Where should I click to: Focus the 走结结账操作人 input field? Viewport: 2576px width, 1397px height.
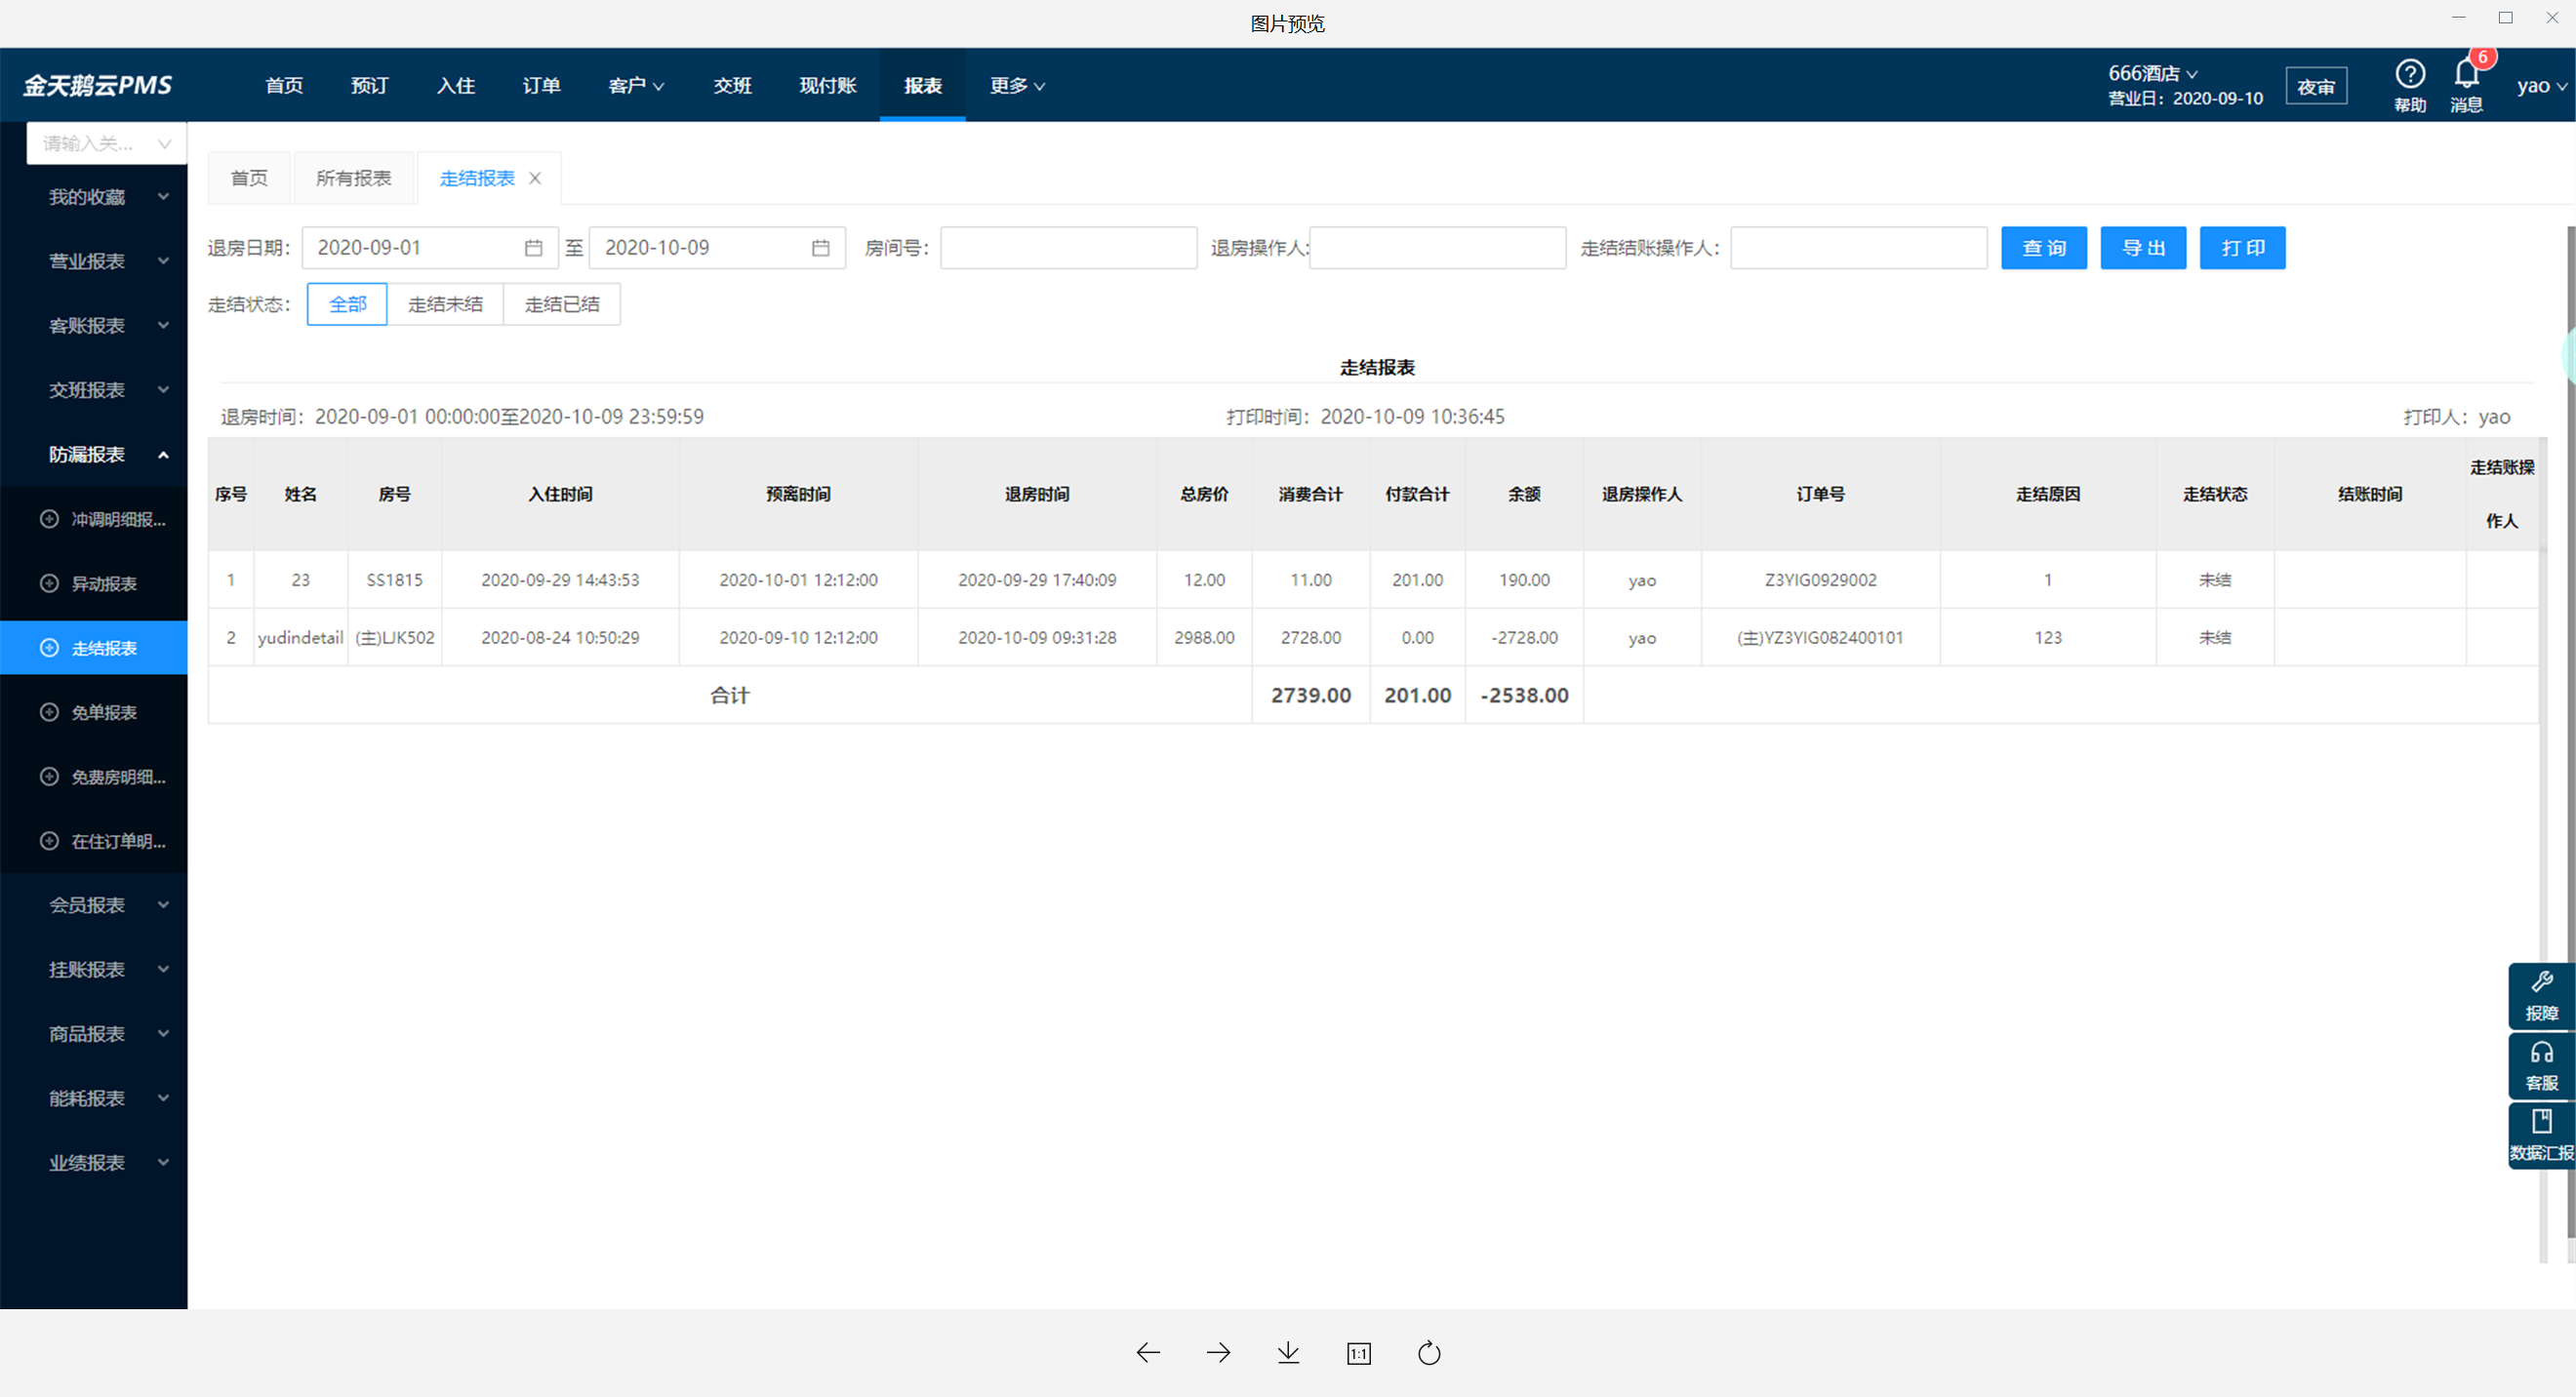[x=1858, y=248]
